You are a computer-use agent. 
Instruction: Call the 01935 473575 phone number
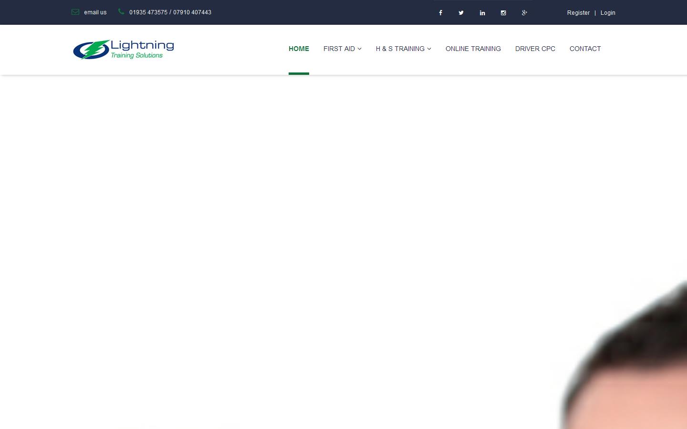click(148, 12)
